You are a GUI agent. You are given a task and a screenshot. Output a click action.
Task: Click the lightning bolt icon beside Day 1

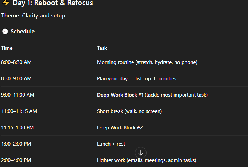point(5,3)
